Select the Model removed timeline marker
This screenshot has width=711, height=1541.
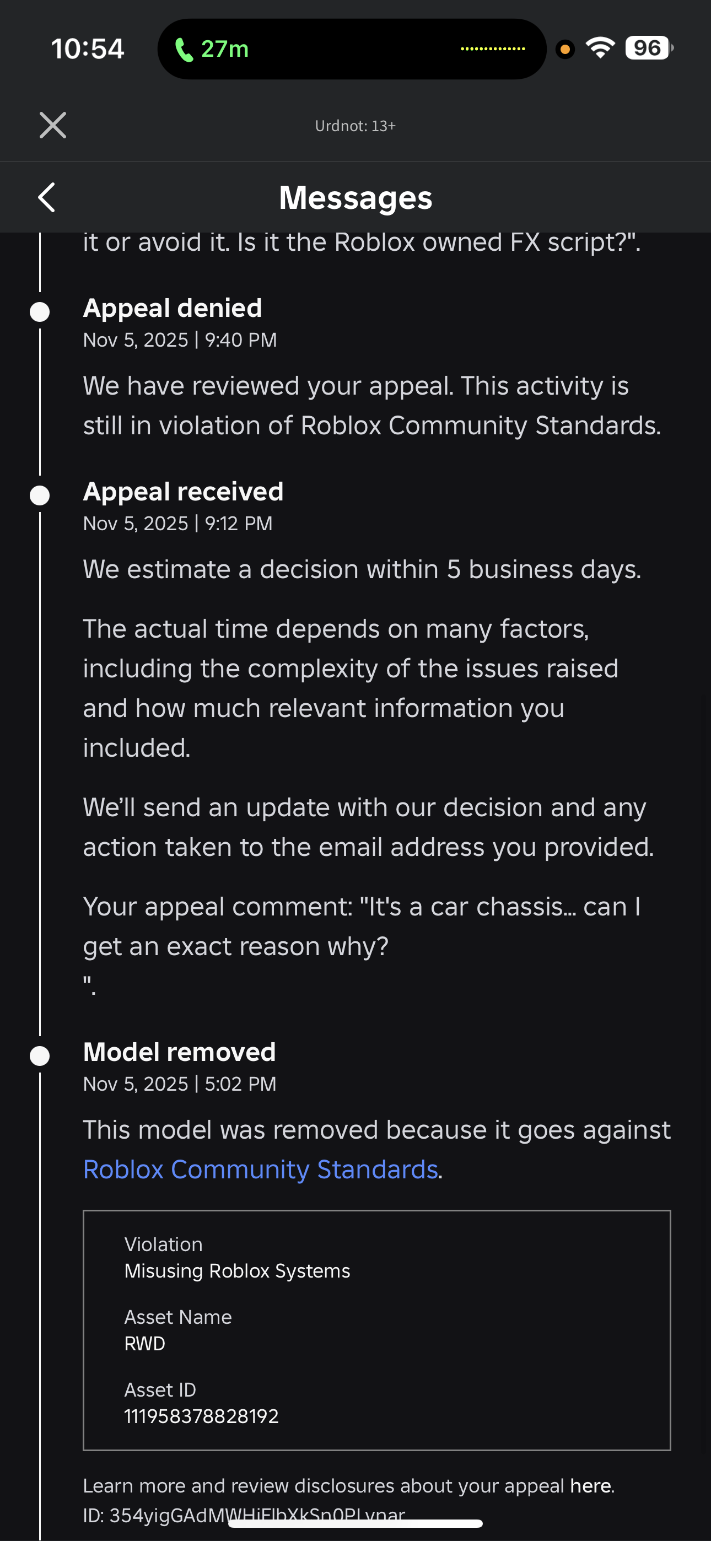click(x=40, y=1056)
